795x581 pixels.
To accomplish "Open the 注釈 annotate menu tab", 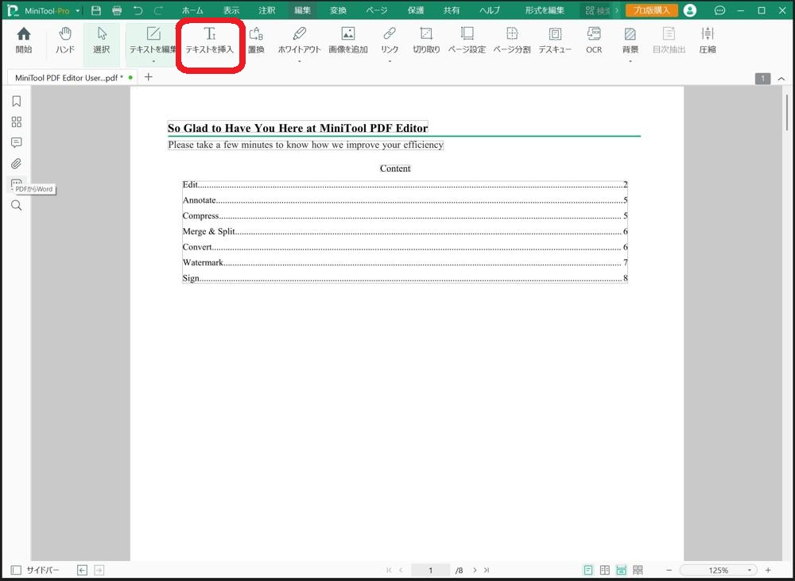I will [266, 10].
